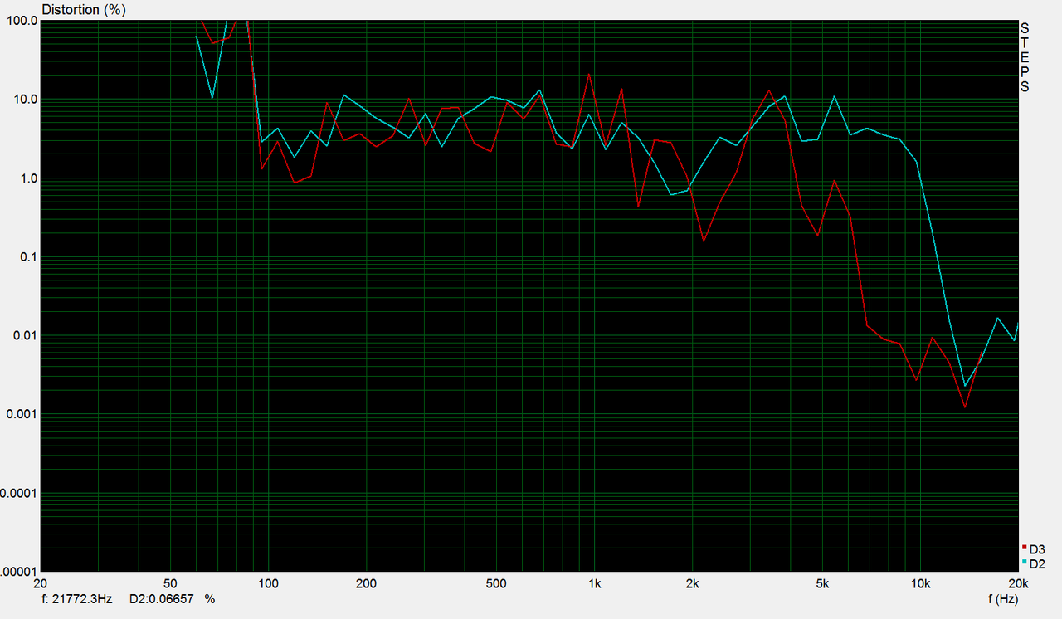The image size is (1062, 619).
Task: Click the 10k frequency axis label
Action: tap(919, 582)
